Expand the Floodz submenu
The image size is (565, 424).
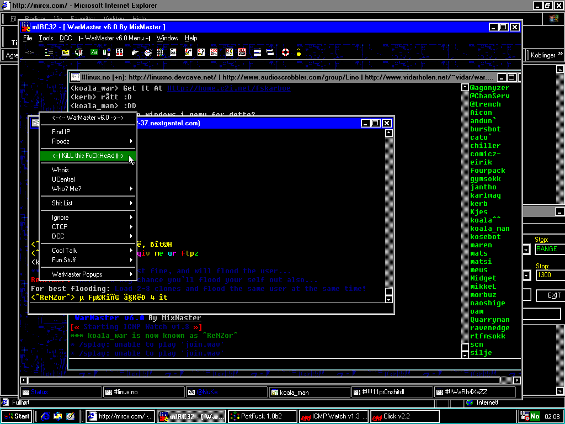tap(88, 141)
